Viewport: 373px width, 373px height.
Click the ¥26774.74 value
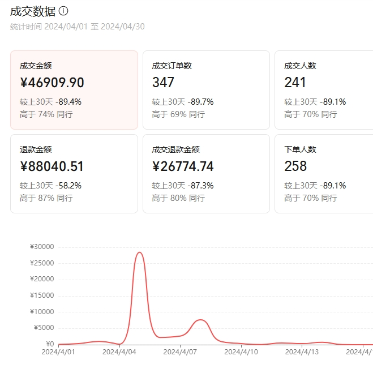(183, 167)
